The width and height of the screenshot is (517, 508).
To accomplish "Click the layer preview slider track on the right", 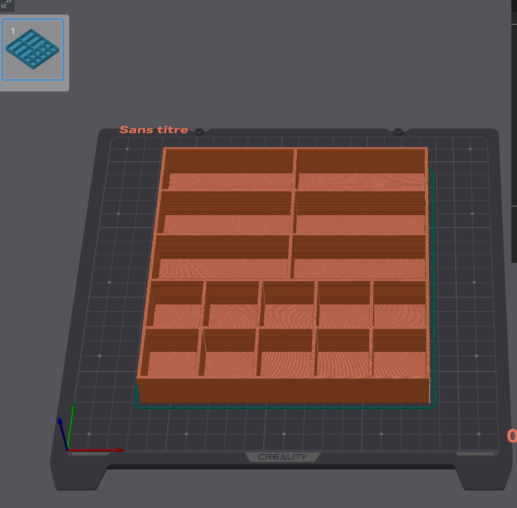I will point(514,223).
